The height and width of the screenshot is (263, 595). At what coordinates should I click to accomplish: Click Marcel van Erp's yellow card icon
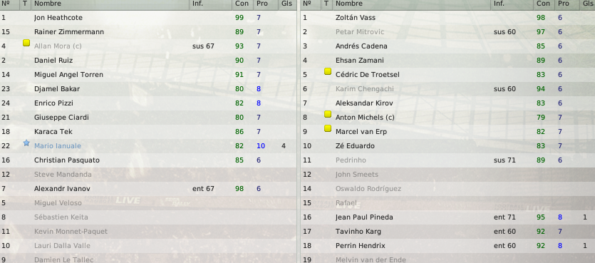328,129
